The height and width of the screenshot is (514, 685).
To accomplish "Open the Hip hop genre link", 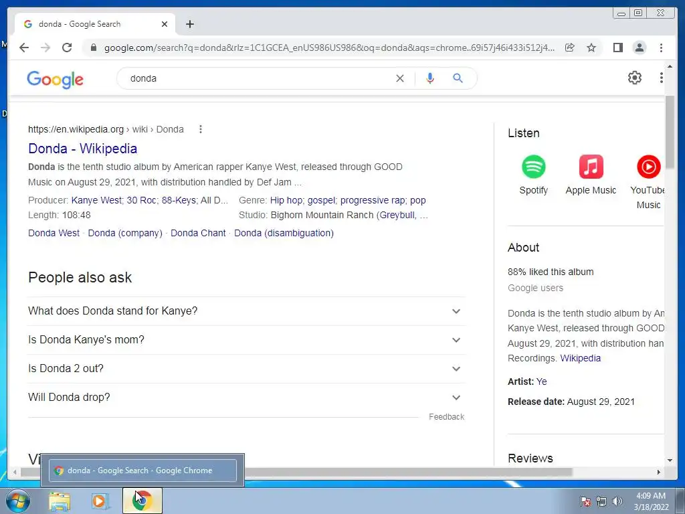I will 286,200.
